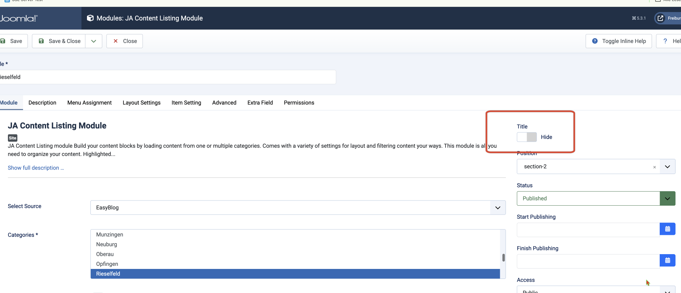This screenshot has height=293, width=681.
Task: Select Munzingen in Categories list
Action: [x=295, y=235]
